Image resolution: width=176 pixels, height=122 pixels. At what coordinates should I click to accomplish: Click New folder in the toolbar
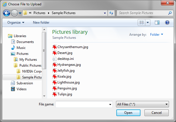click(41, 22)
